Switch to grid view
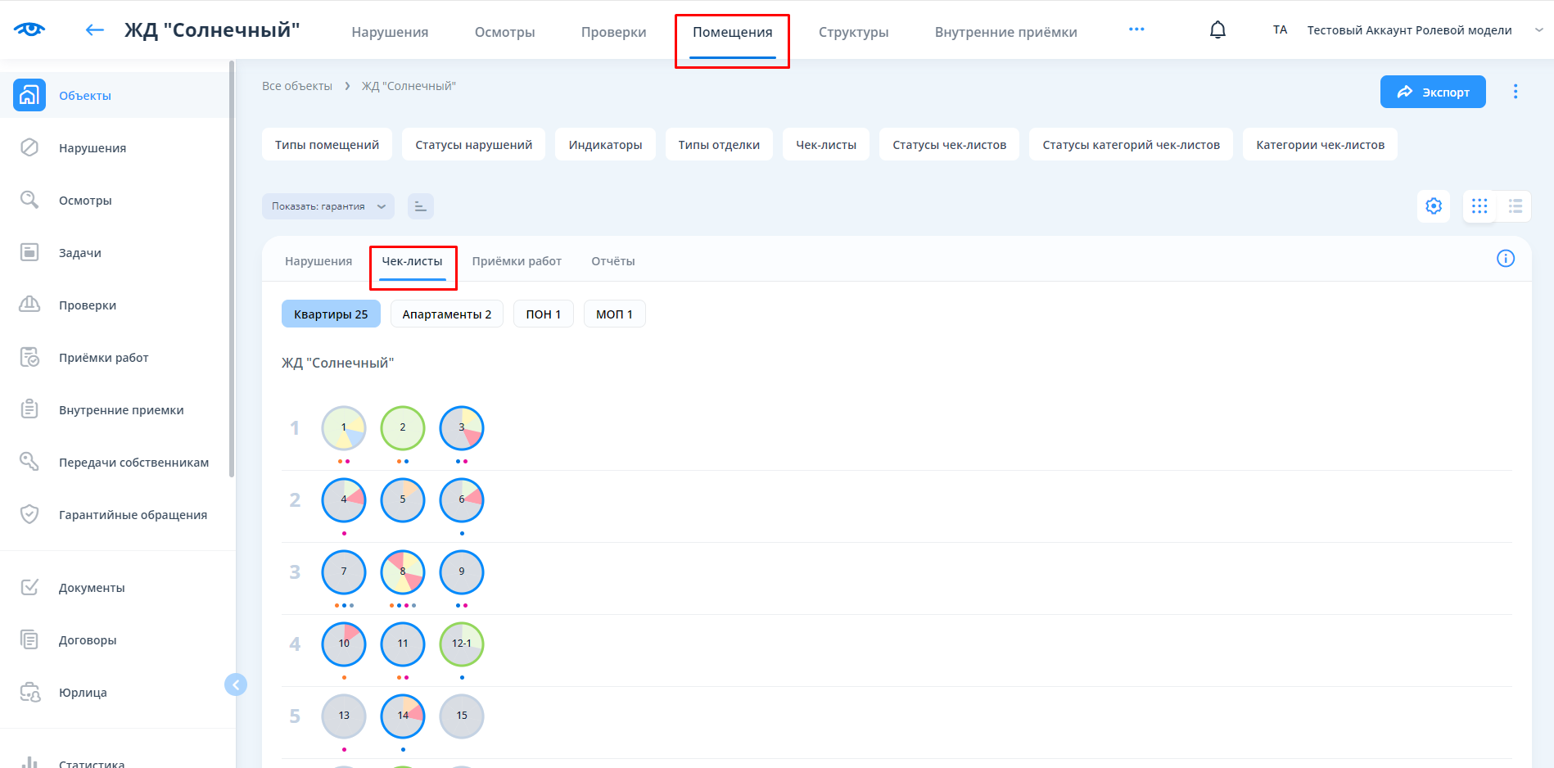This screenshot has height=768, width=1554. coord(1479,206)
